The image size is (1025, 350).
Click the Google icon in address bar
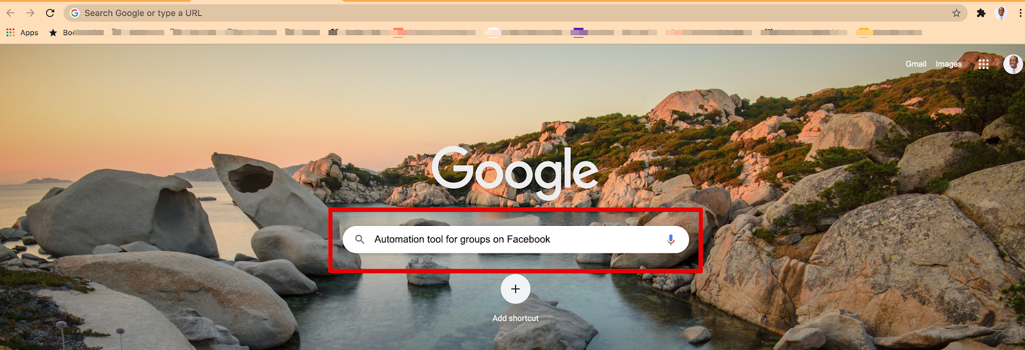pos(75,13)
